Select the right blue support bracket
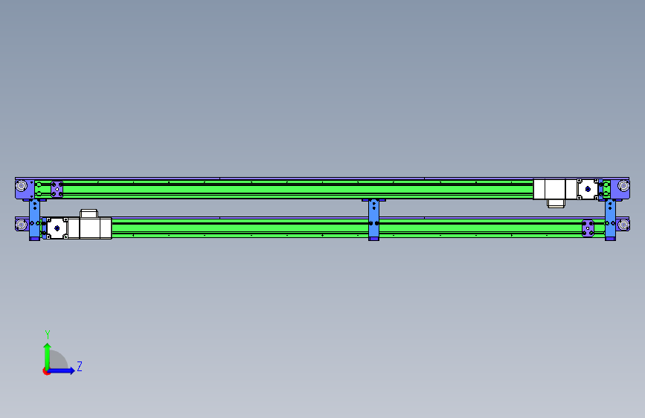The height and width of the screenshot is (418, 645). click(x=611, y=219)
